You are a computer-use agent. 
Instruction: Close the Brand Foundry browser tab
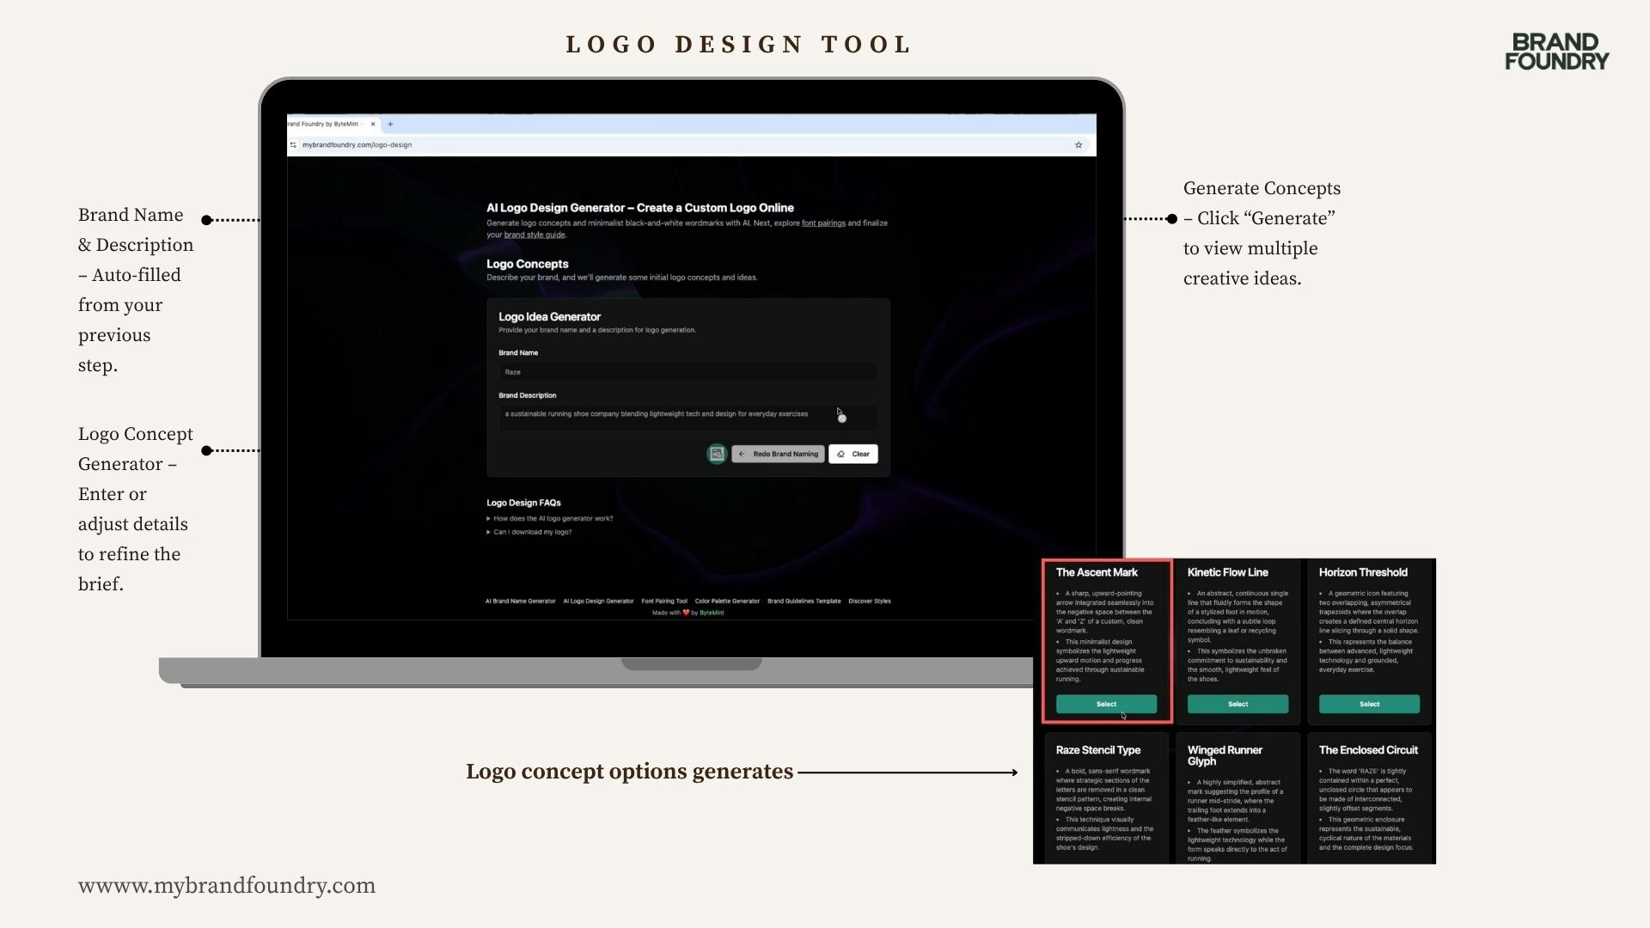[x=373, y=124]
